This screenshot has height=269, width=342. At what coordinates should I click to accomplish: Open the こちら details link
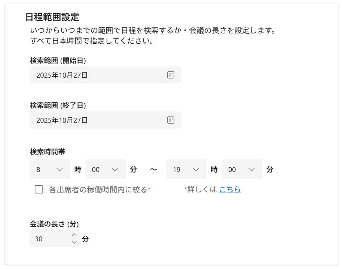tap(230, 189)
